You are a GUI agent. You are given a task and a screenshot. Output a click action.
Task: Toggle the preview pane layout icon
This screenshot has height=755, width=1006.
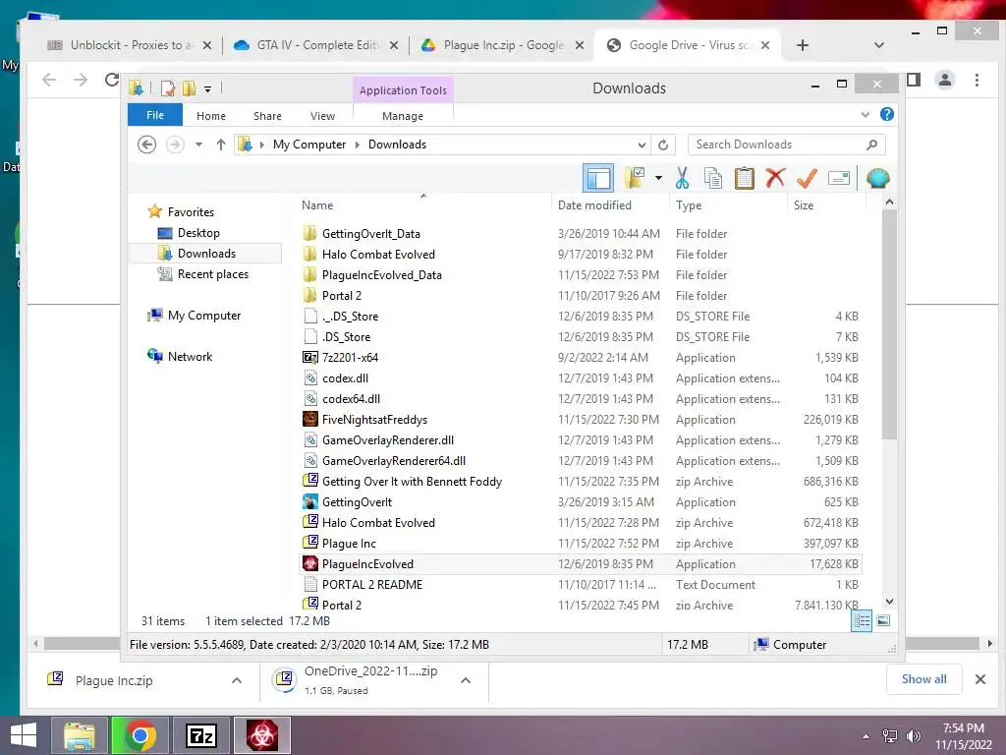coord(598,178)
